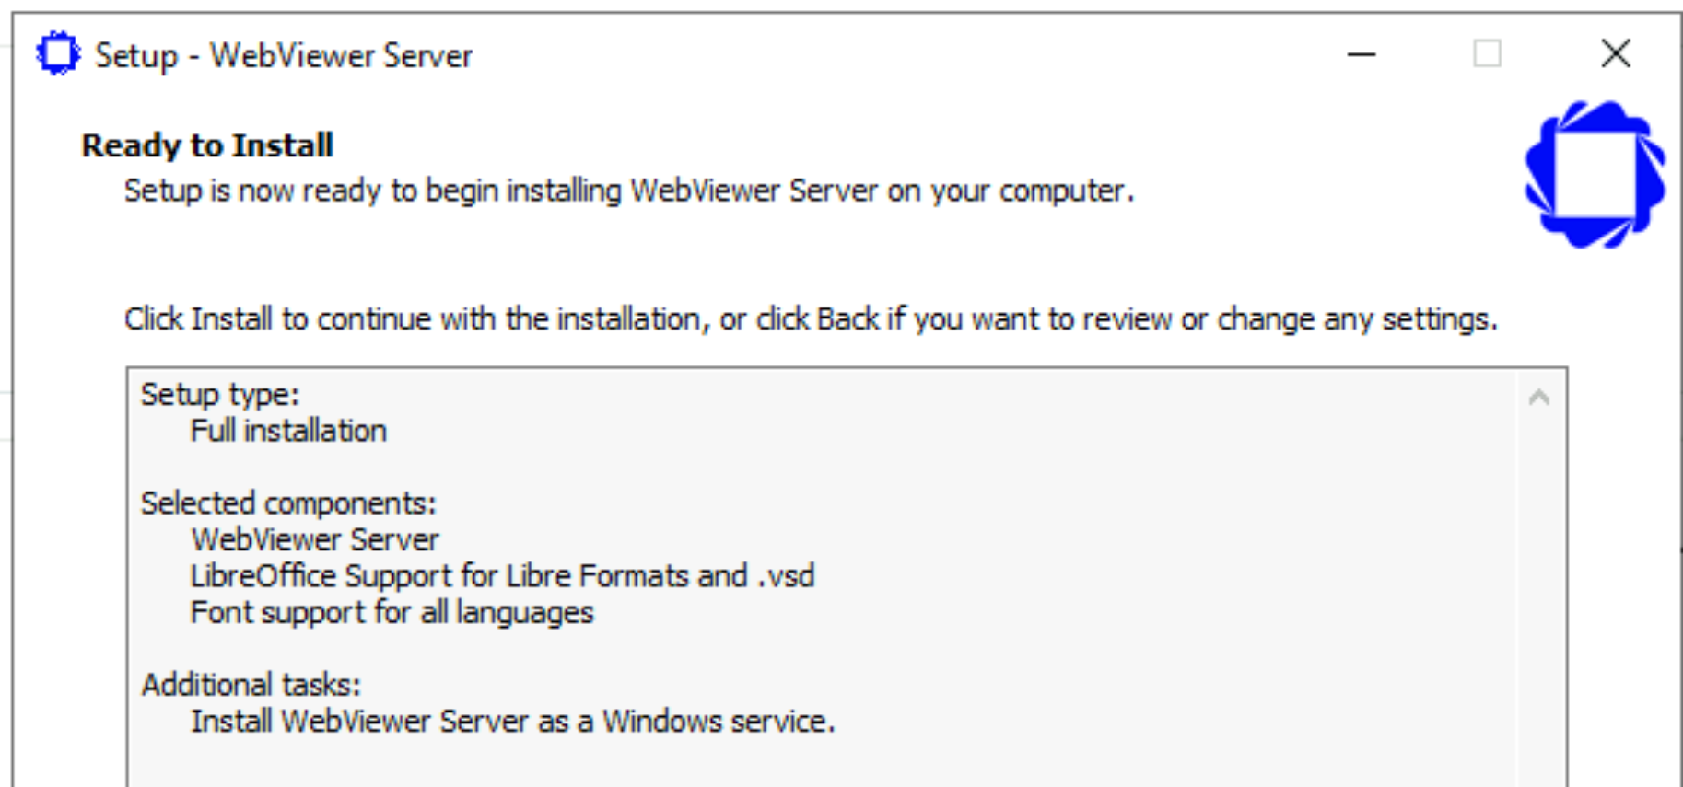Viewport: 1683px width, 787px height.
Task: Click the "LibreOffice Support for Libre Formats" line
Action: coord(502,576)
